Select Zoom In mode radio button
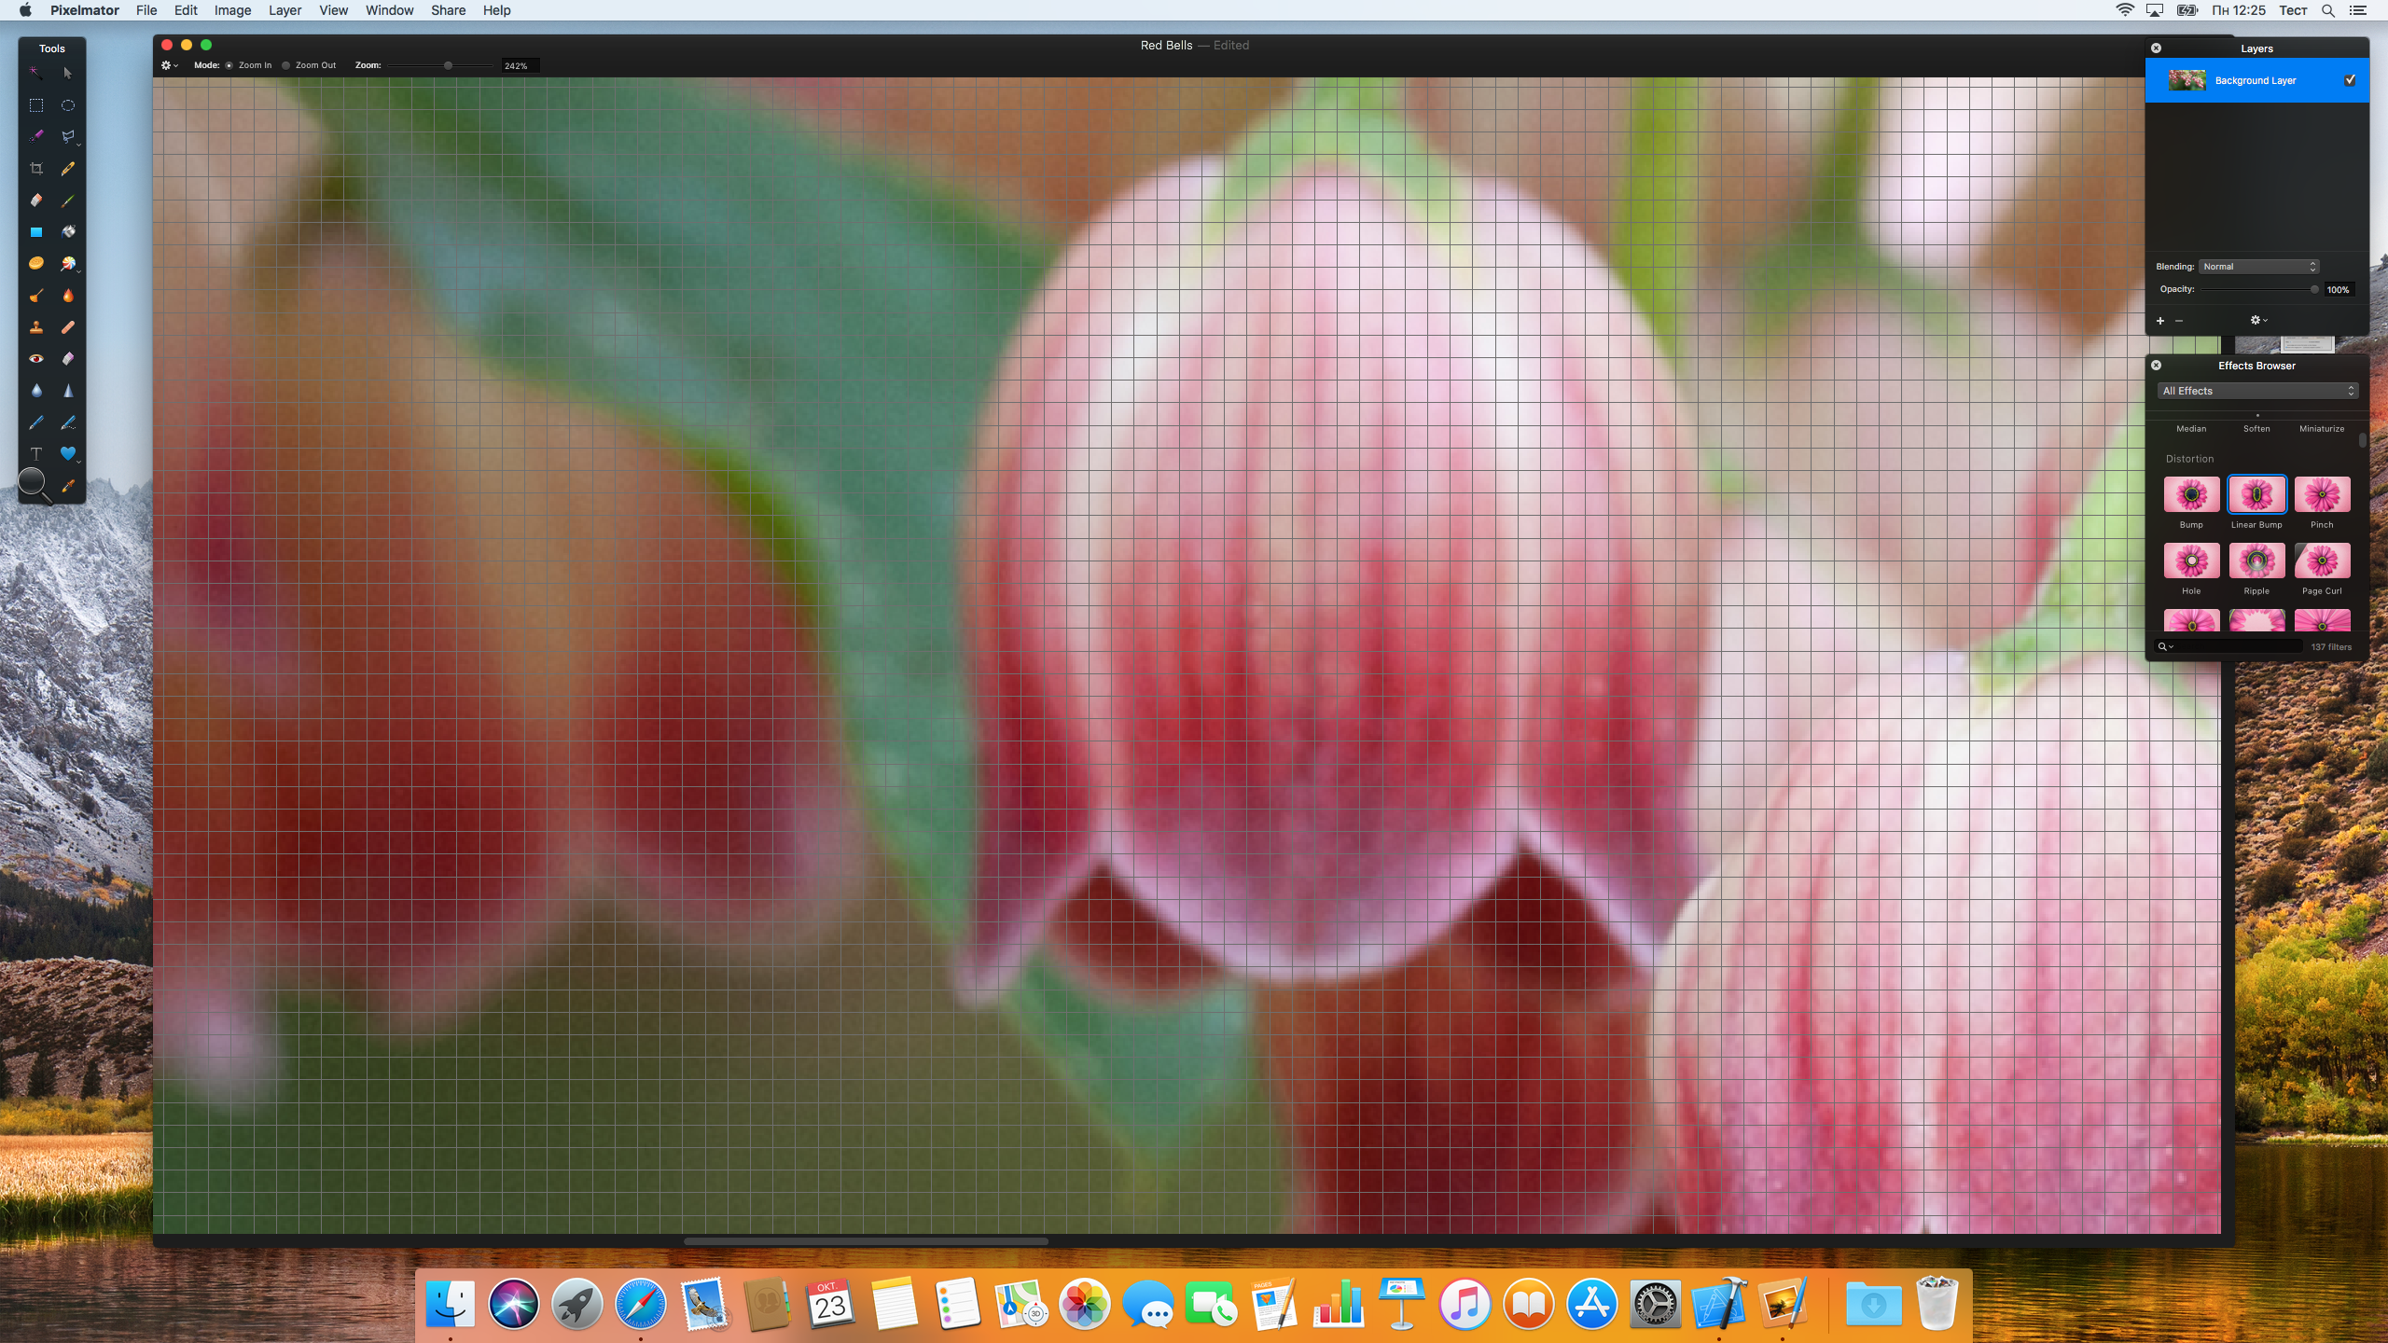Image resolution: width=2388 pixels, height=1343 pixels. (x=229, y=65)
